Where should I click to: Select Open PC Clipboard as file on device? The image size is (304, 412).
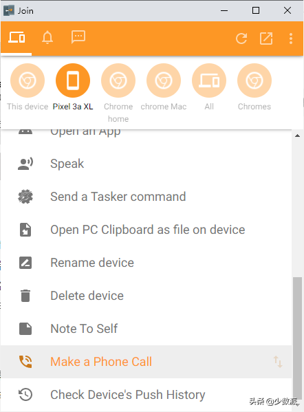click(x=146, y=230)
